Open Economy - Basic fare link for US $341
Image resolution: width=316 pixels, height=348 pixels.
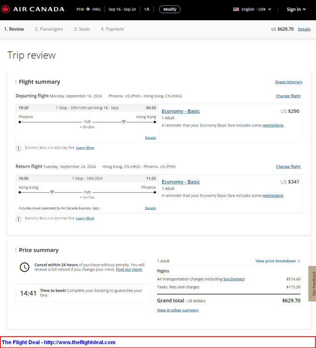click(x=181, y=182)
